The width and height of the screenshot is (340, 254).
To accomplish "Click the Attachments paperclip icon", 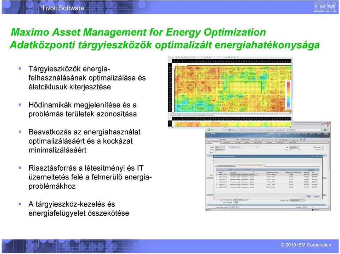I will (323, 147).
